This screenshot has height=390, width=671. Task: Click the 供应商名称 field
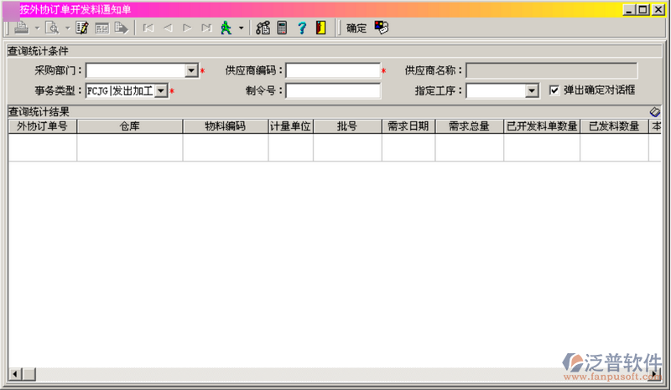point(551,70)
